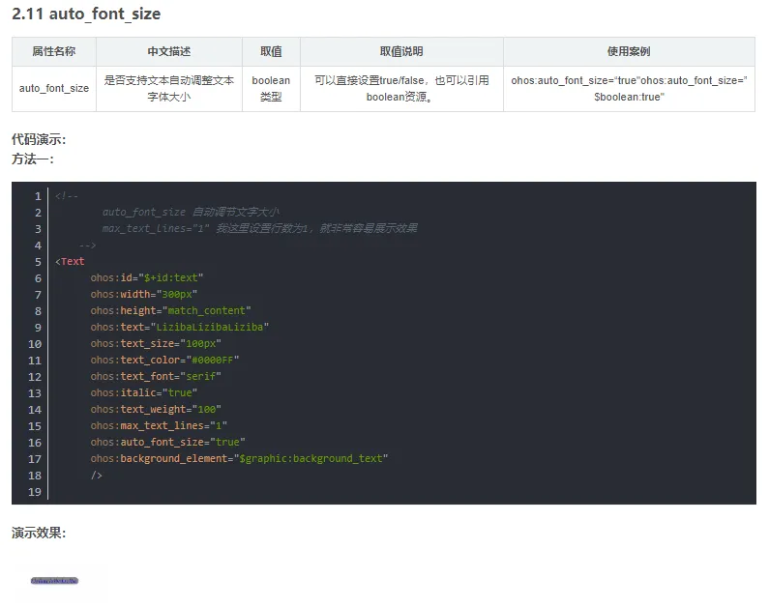
Task: Click line number 19 in the code gutter
Action: click(35, 492)
